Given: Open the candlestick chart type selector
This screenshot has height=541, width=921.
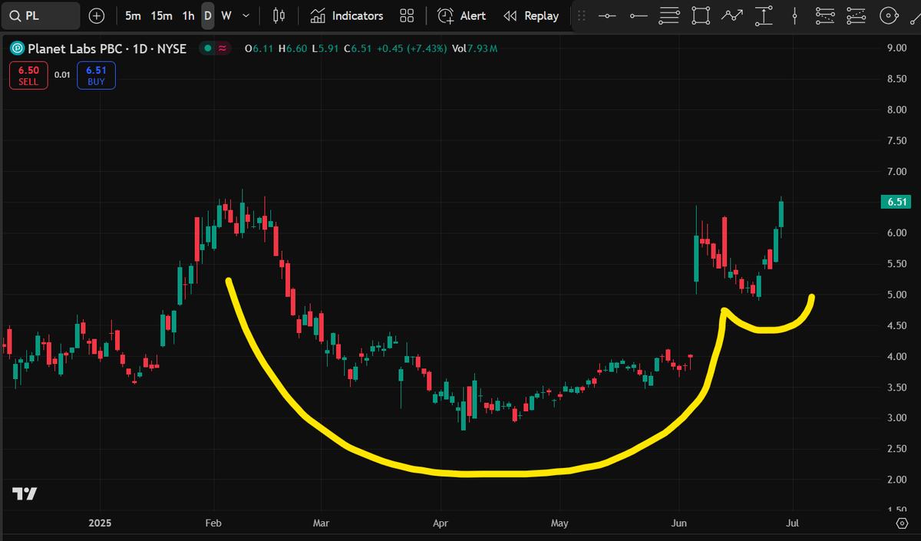Looking at the screenshot, I should [279, 15].
